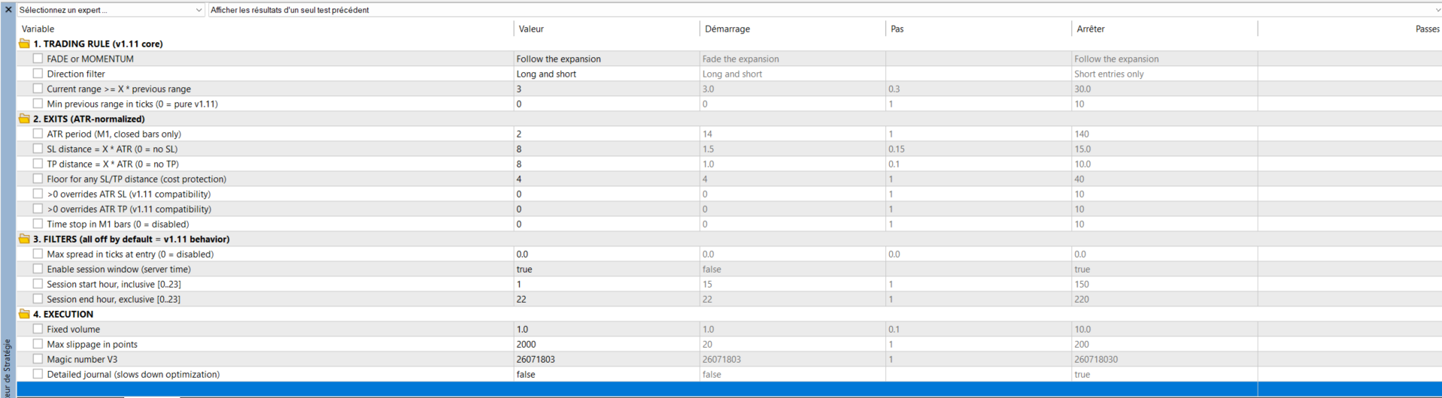Screen dimensions: 1442x398
Task: Click folder icon of '3. FILTERS' group
Action: click(x=24, y=239)
